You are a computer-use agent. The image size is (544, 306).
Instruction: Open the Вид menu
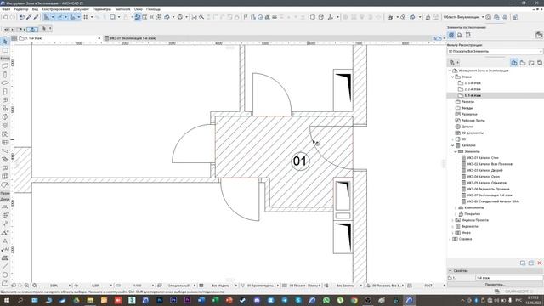(x=35, y=9)
